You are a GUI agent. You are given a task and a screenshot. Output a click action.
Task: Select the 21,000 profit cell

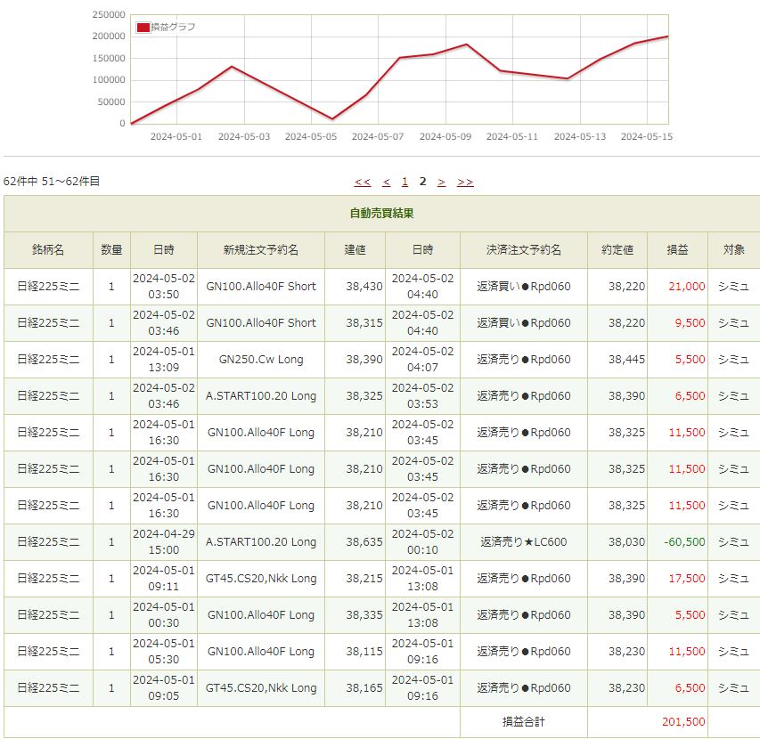(x=677, y=287)
